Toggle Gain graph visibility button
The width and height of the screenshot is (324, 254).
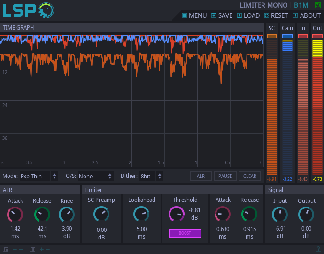pos(287,36)
